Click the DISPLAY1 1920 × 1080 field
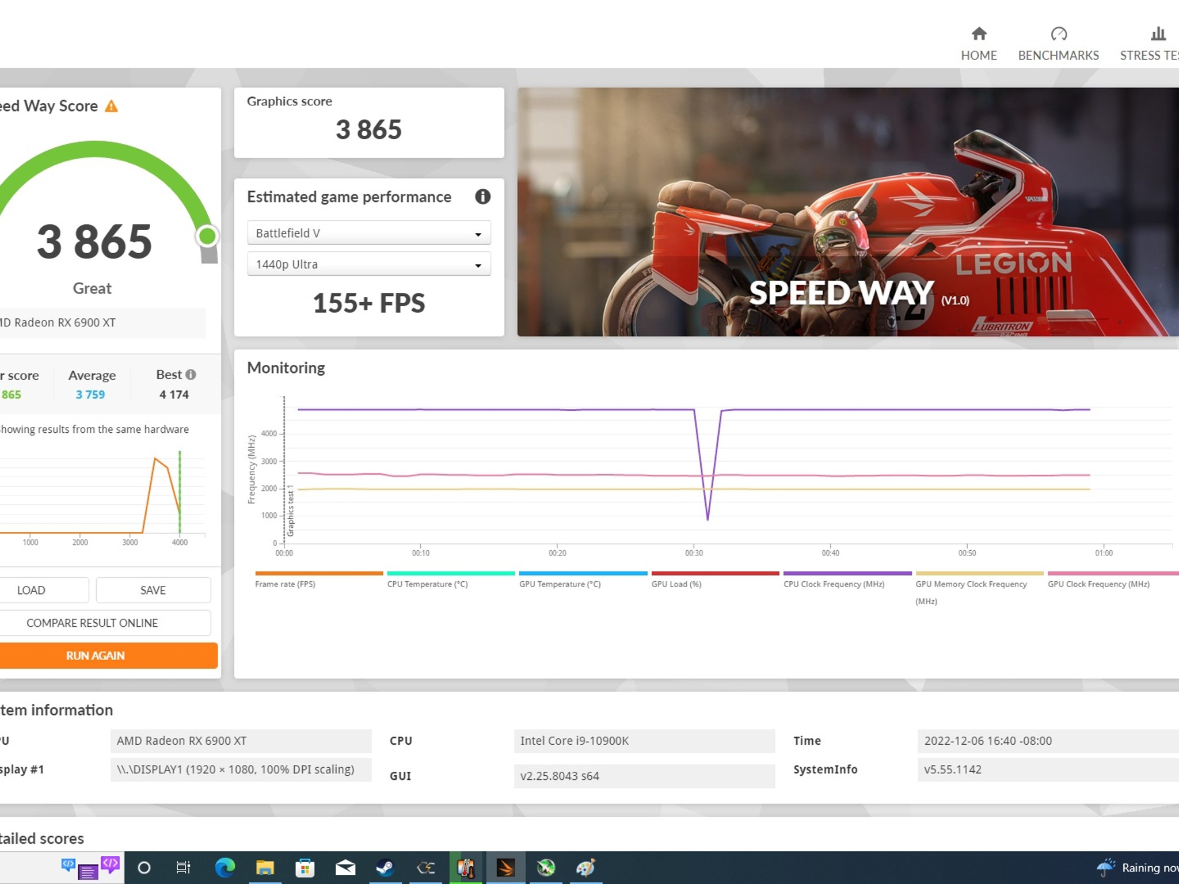The width and height of the screenshot is (1179, 884). pyautogui.click(x=241, y=769)
